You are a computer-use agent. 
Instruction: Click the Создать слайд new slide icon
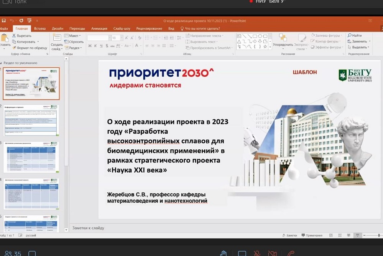56,38
